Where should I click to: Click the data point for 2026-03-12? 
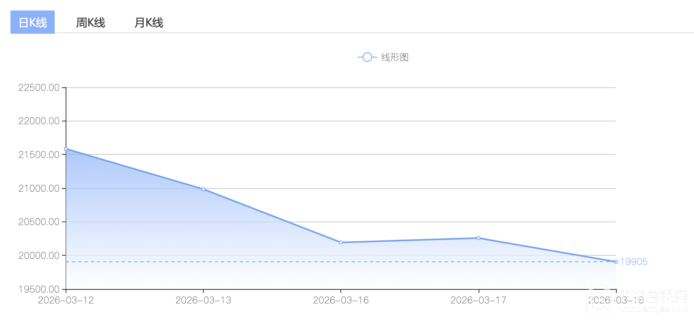tap(66, 149)
